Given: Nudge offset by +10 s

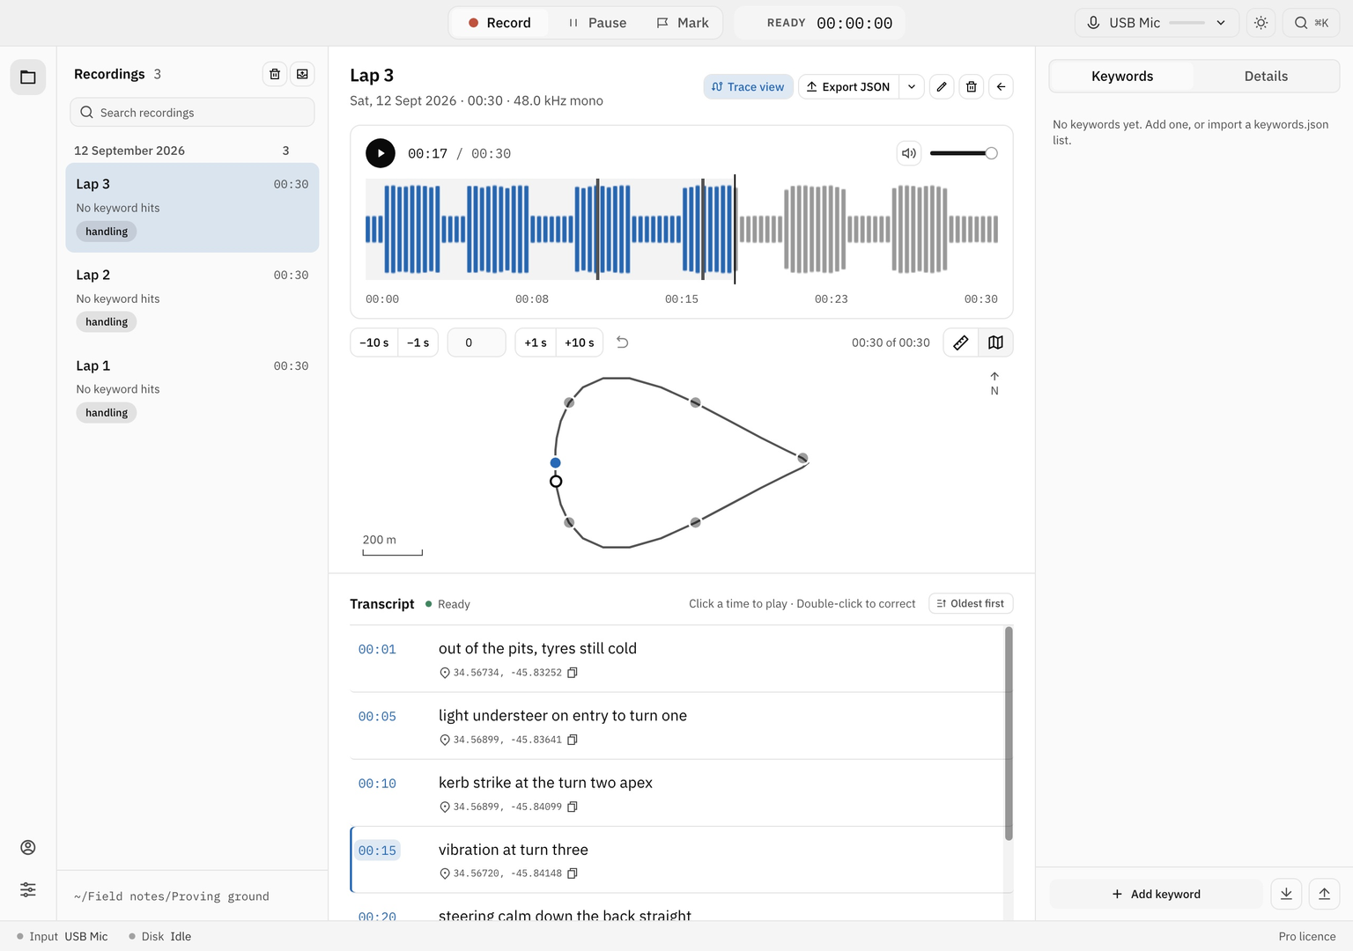Looking at the screenshot, I should click(x=580, y=343).
